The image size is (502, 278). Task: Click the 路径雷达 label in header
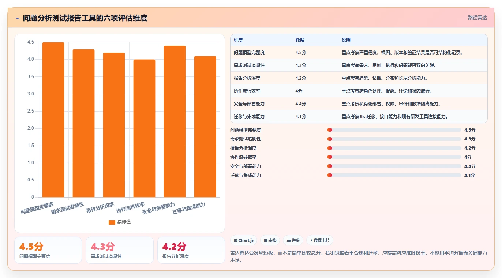(x=477, y=18)
